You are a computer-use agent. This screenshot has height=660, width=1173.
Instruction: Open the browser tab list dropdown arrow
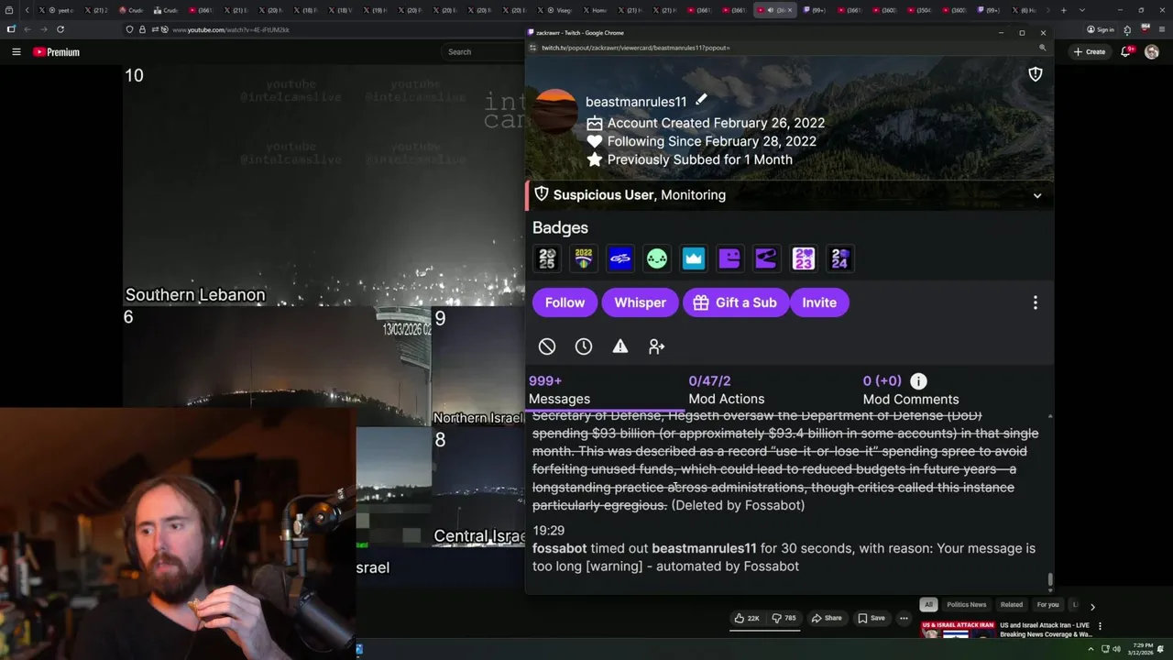click(1081, 10)
